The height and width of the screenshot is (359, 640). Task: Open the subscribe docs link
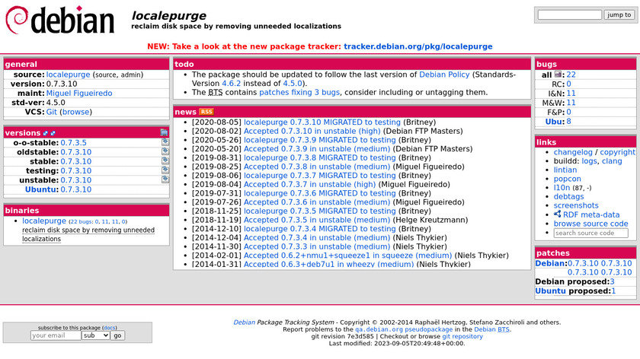click(110, 328)
